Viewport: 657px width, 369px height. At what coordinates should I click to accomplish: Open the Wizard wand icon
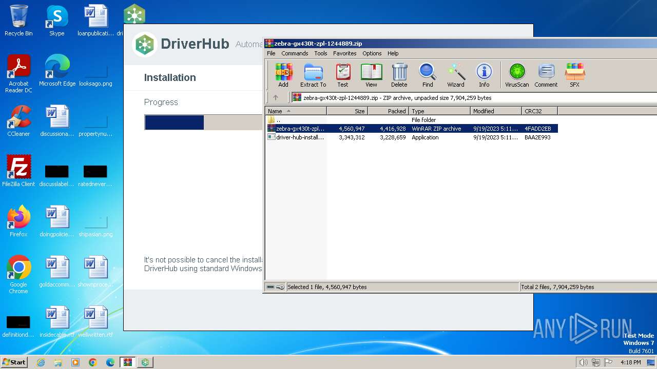[456, 75]
